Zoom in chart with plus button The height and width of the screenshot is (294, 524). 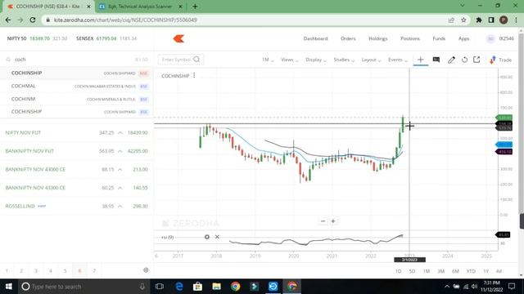333,221
